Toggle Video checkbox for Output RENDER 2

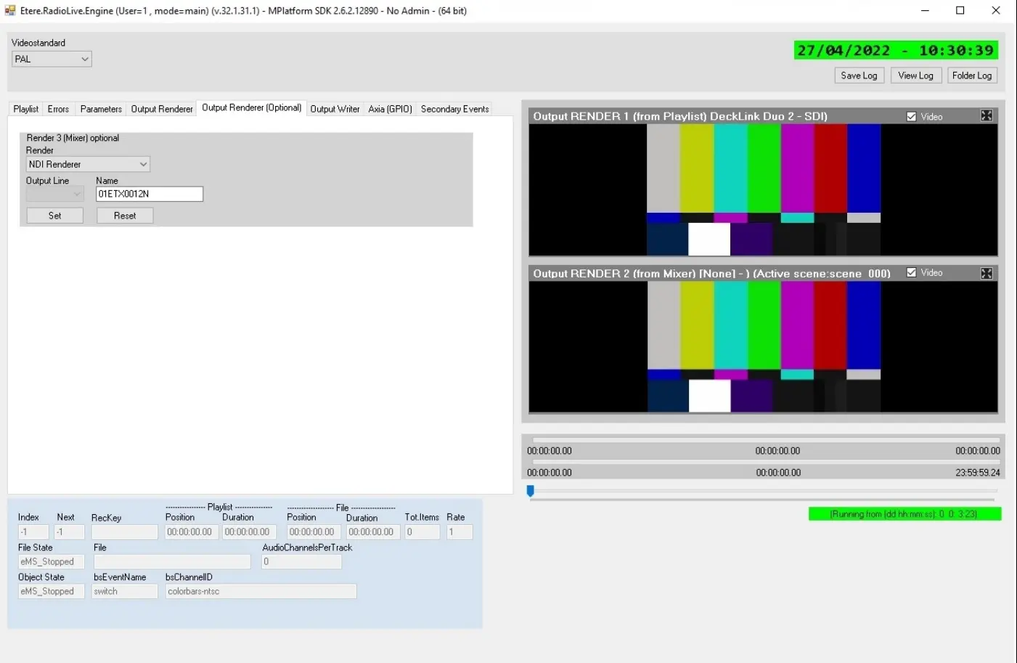tap(911, 273)
